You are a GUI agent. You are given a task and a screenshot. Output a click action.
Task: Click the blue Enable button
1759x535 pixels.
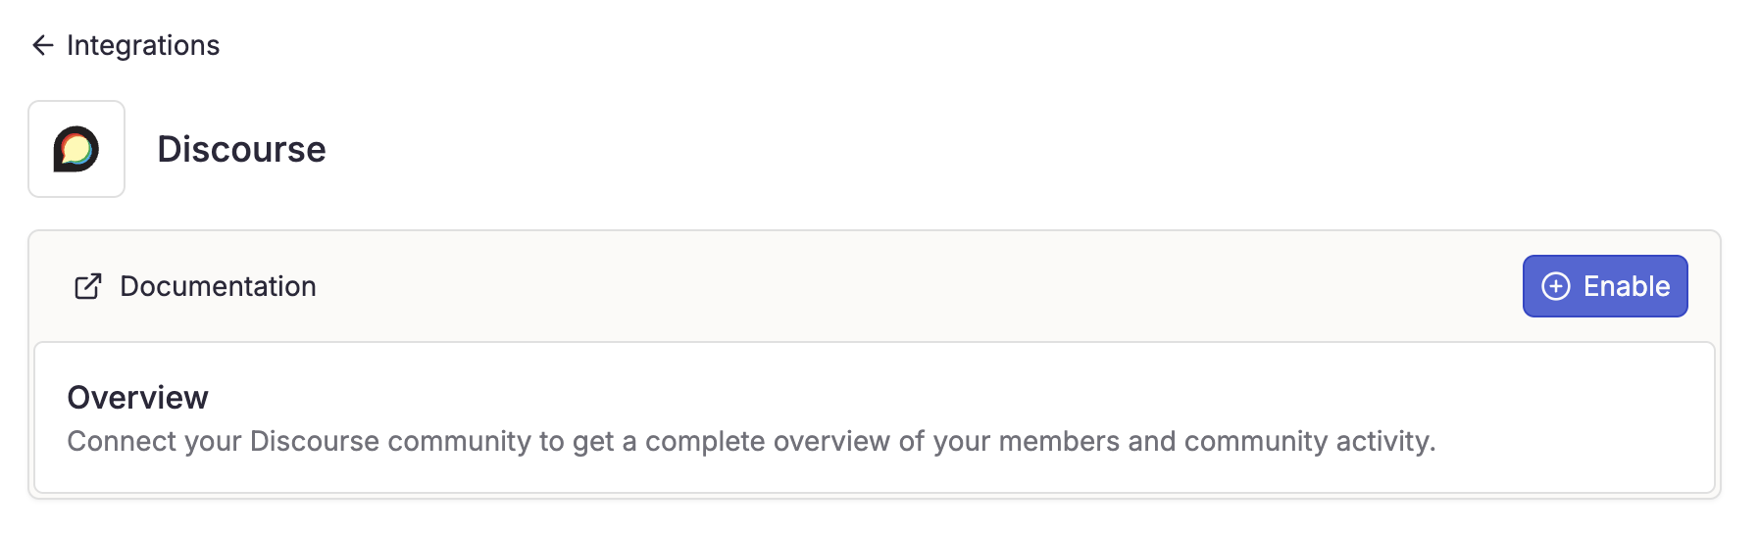click(1605, 286)
